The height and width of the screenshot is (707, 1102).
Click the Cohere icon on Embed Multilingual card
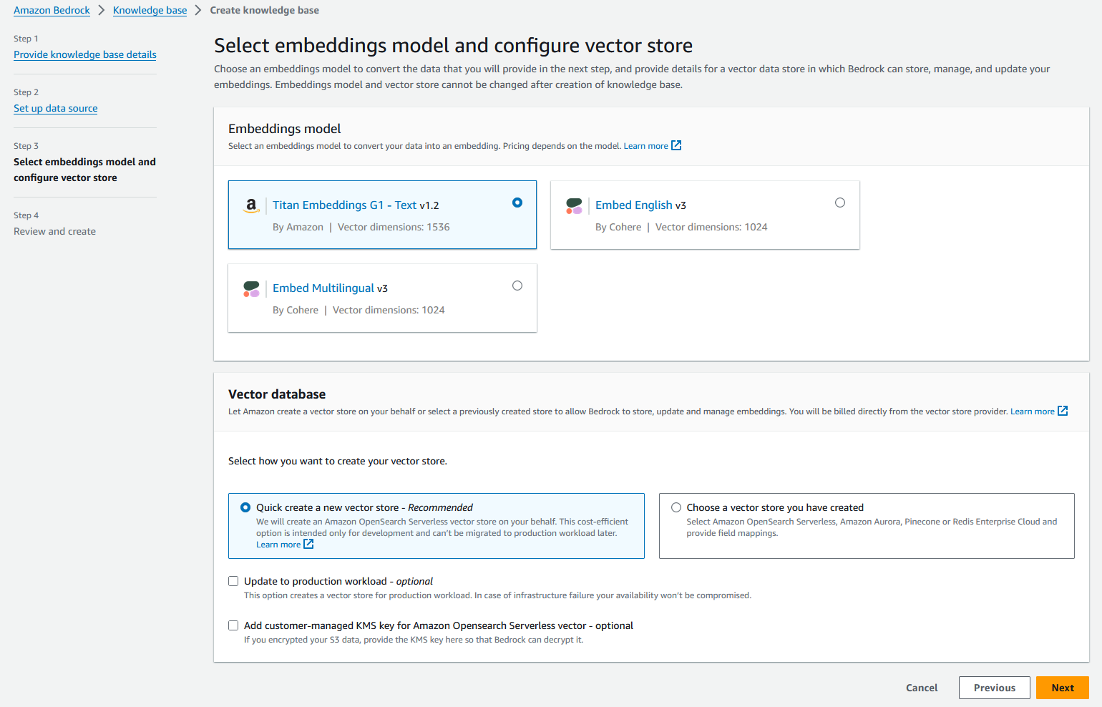pos(251,289)
